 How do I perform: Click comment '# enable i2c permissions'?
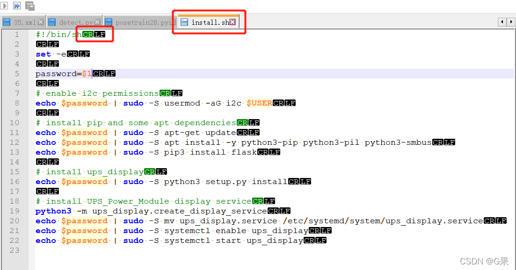point(97,93)
